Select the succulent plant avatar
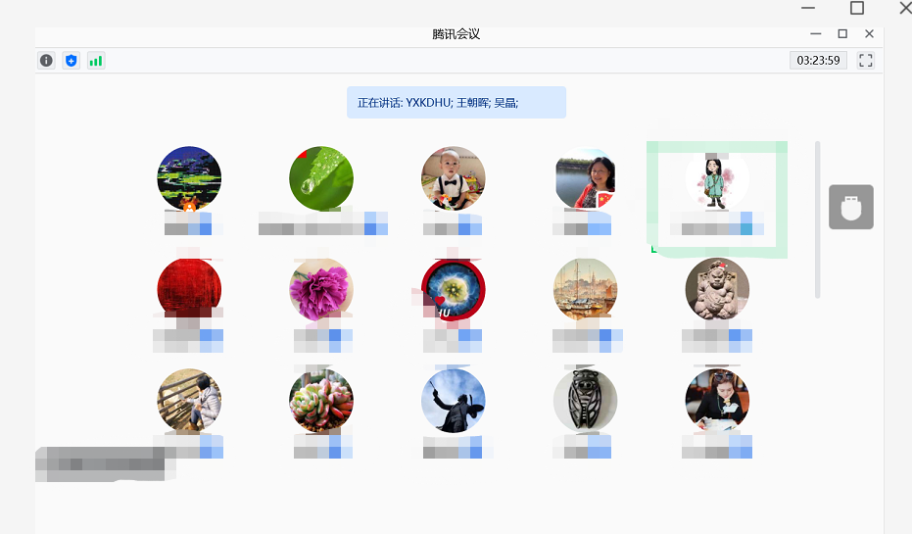912x534 pixels. tap(321, 401)
